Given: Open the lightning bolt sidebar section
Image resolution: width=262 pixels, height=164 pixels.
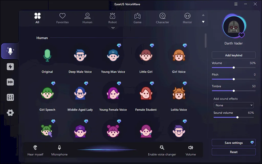Looking at the screenshot, I should click(x=10, y=67).
